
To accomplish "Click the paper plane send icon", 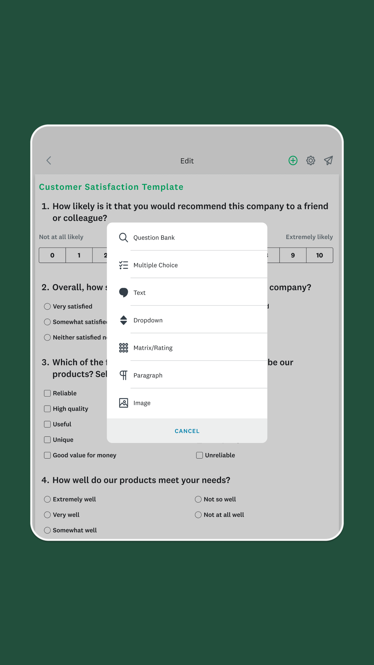I will [328, 160].
